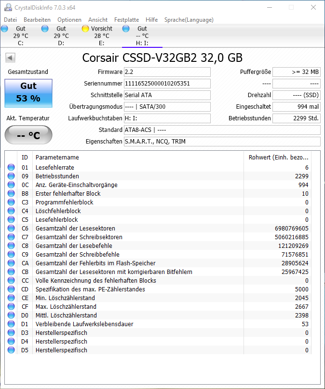The height and width of the screenshot is (389, 325).
Task: Open the Ansicht menu
Action: coord(98,20)
